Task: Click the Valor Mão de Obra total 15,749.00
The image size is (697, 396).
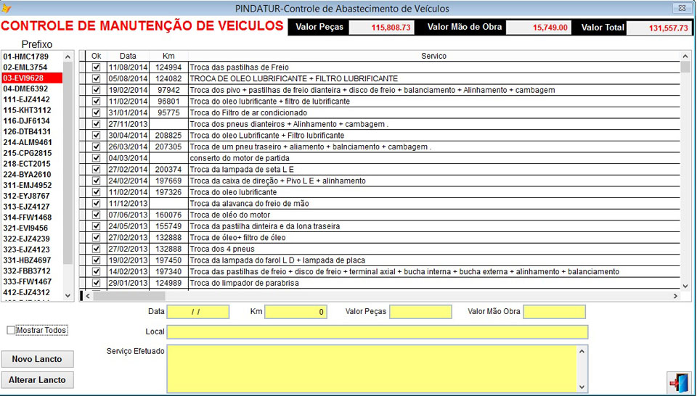Action: tap(539, 28)
